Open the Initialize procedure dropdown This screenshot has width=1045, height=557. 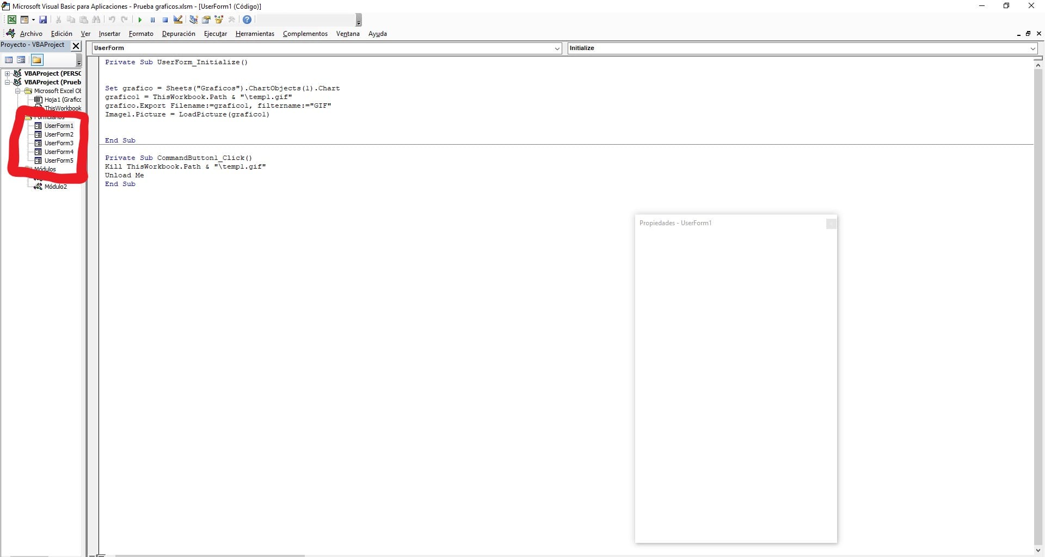click(1032, 48)
